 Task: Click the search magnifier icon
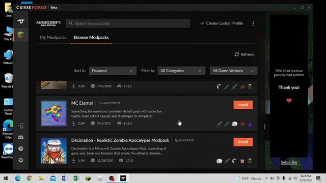click(71, 23)
